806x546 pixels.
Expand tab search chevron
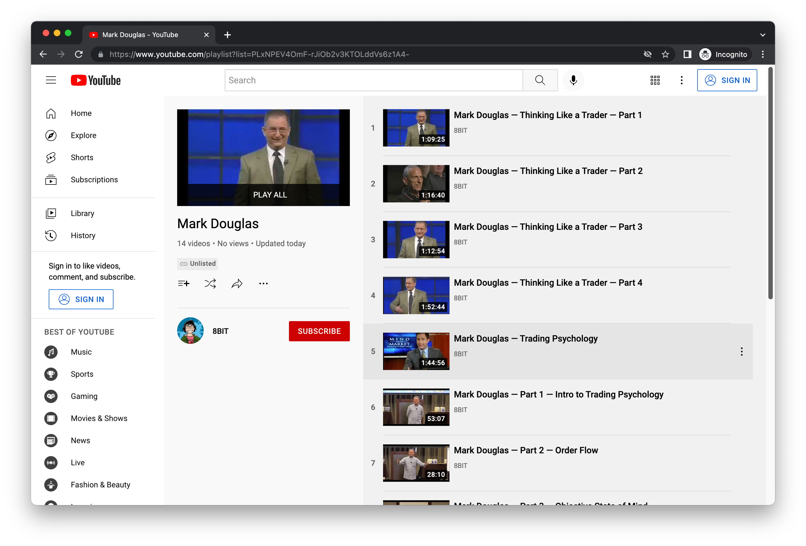[763, 35]
